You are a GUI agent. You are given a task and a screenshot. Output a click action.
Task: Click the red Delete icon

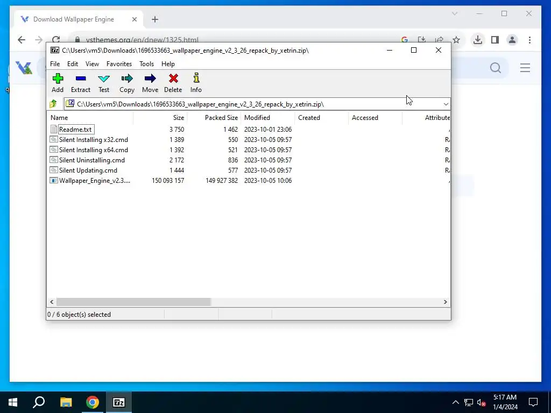click(173, 79)
